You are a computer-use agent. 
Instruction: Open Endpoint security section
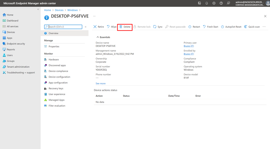[14, 44]
